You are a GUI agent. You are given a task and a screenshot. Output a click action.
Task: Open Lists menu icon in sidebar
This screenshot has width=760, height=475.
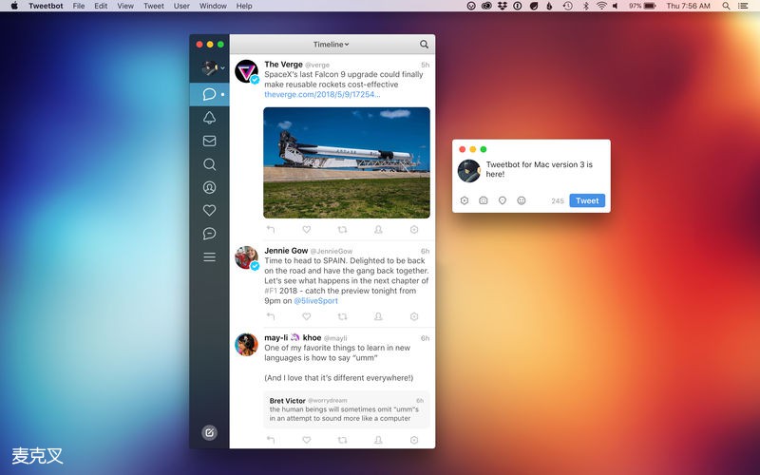click(x=209, y=256)
